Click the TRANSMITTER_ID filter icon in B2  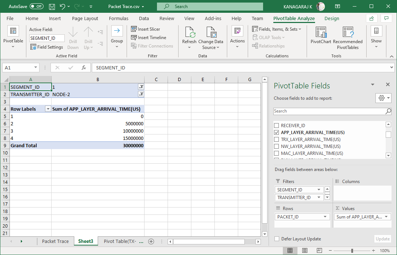coord(141,94)
